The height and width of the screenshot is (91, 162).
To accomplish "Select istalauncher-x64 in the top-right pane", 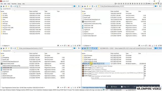I will point(88,26).
